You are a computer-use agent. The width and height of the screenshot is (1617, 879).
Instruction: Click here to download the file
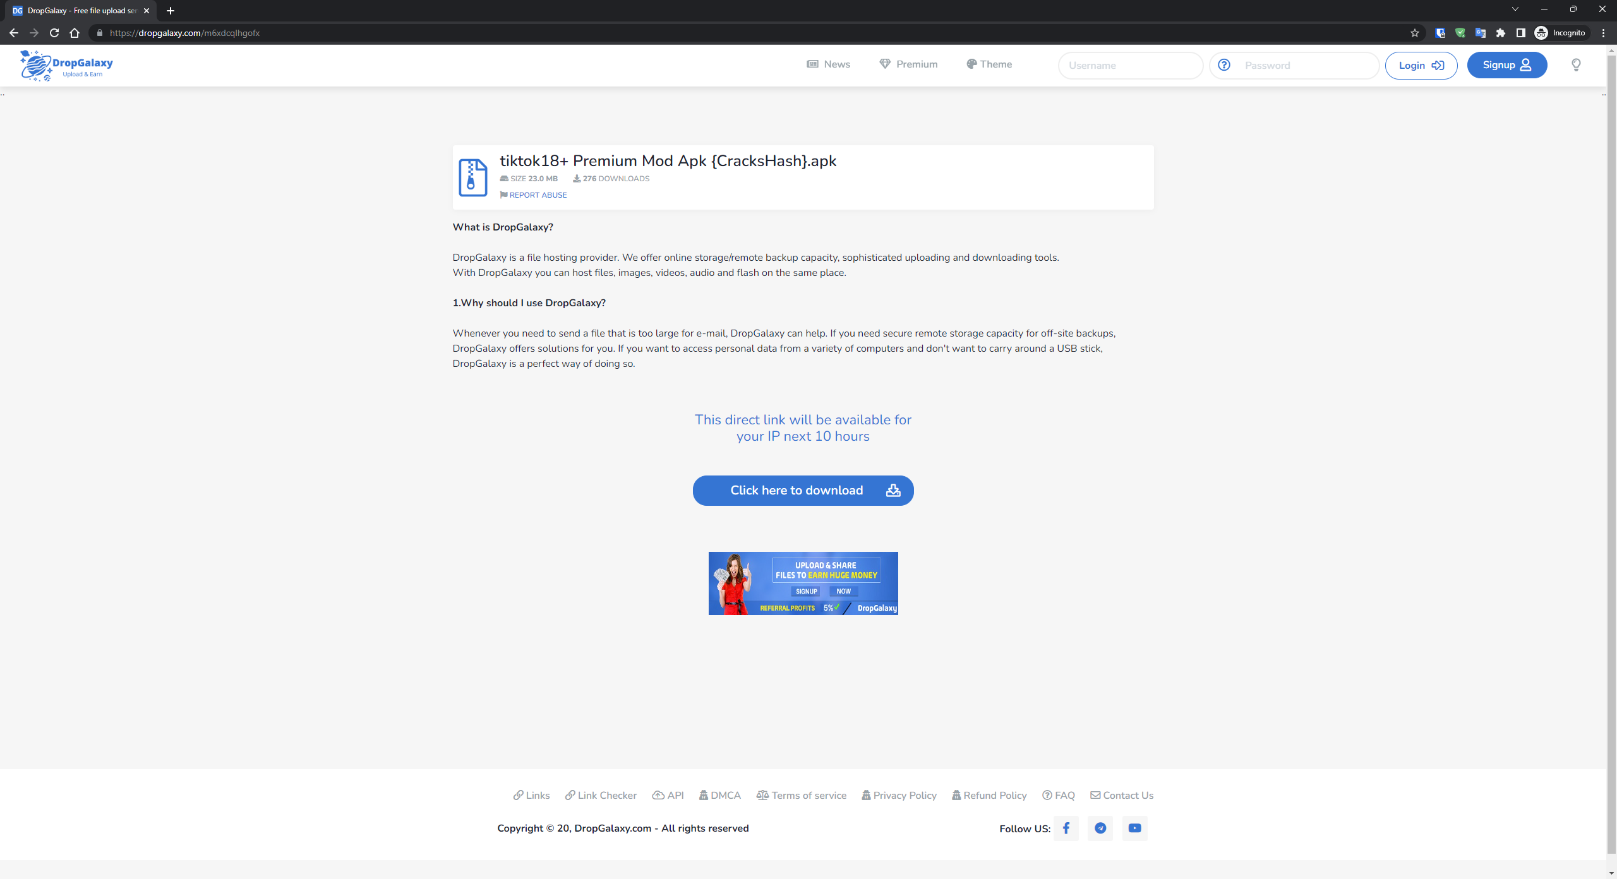pyautogui.click(x=802, y=490)
